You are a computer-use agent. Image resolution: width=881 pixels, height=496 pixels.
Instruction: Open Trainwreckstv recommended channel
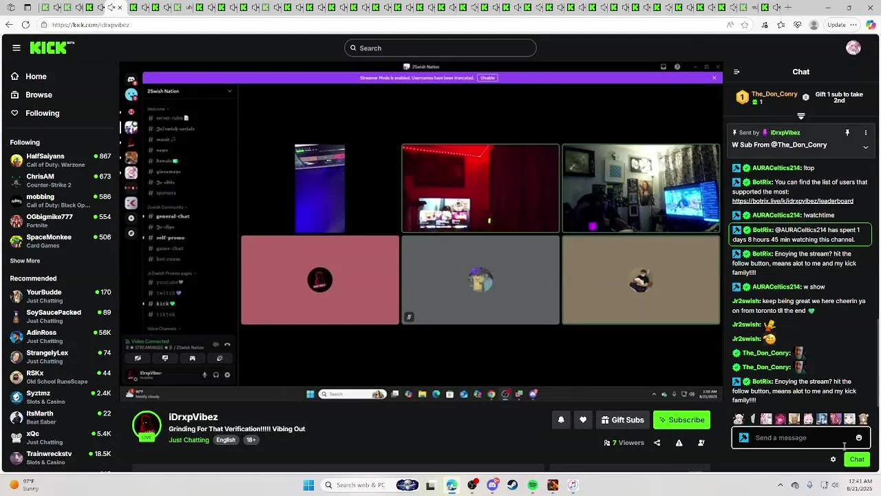[x=61, y=457]
